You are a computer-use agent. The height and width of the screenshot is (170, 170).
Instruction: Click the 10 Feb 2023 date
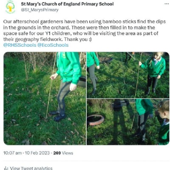pos(37,153)
